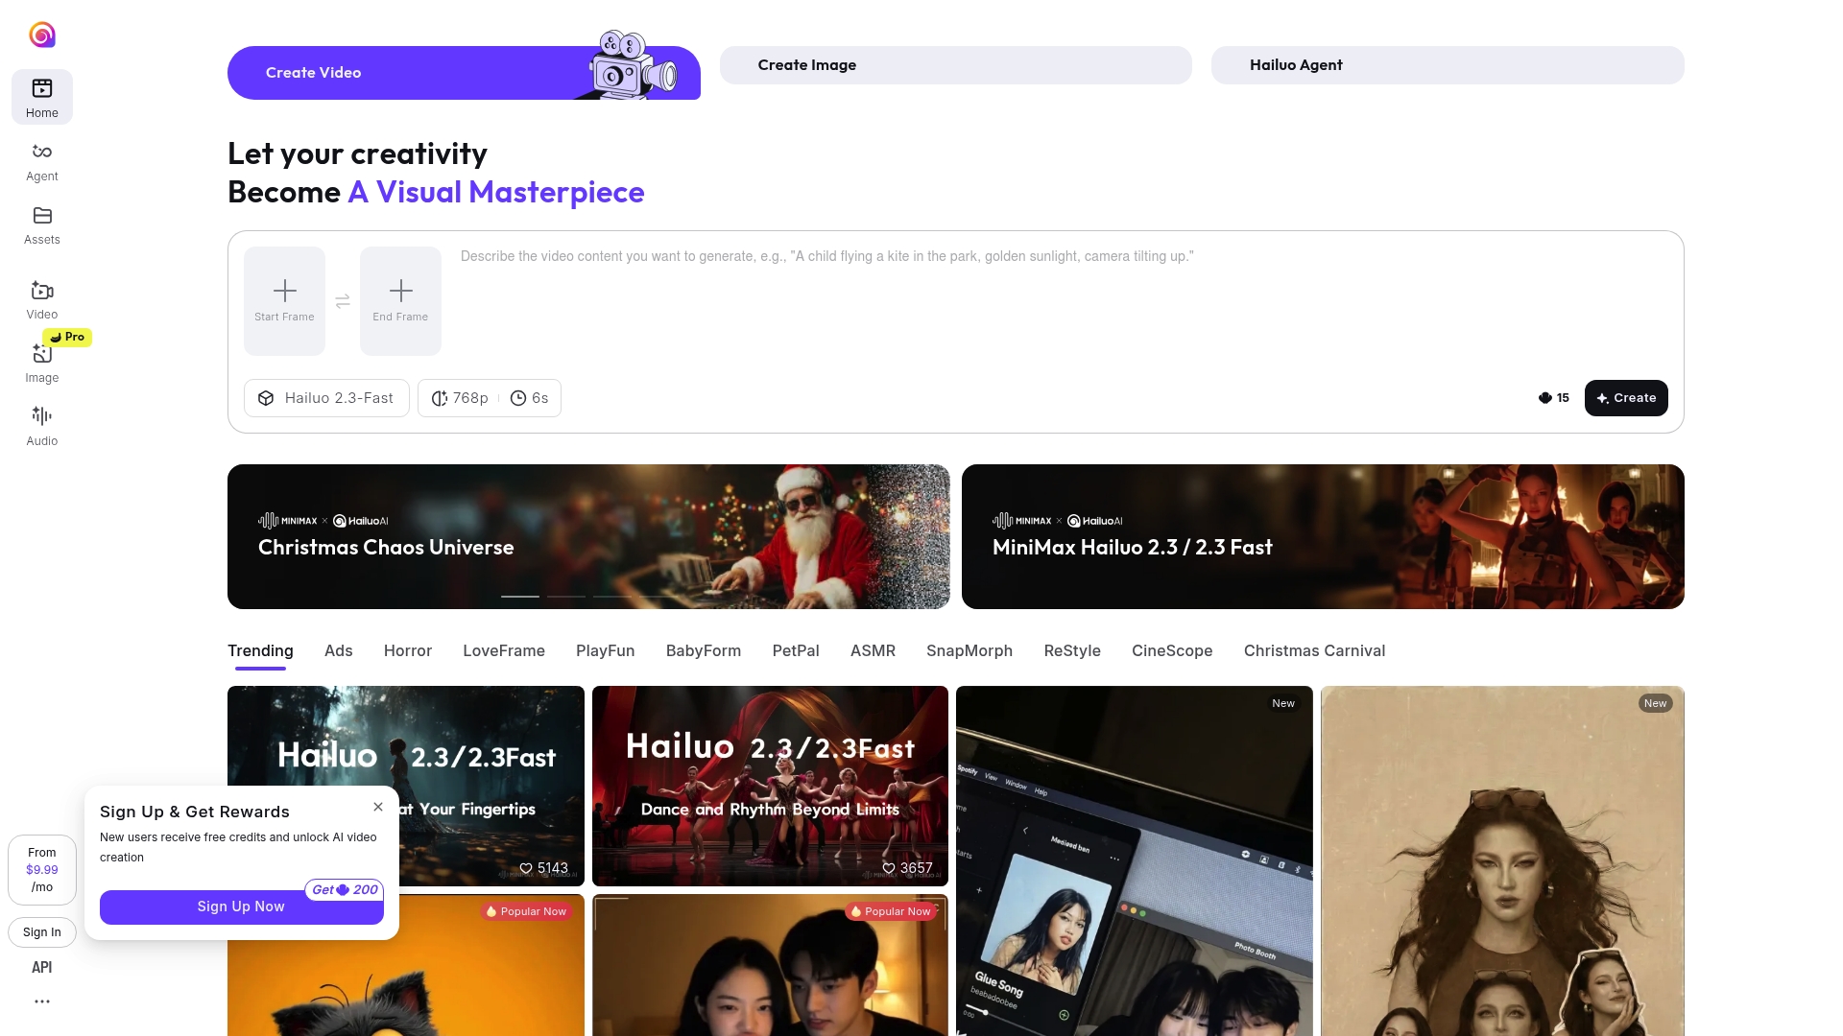Open the From $9.99/mo pricing button
The image size is (1843, 1036).
coord(42,870)
